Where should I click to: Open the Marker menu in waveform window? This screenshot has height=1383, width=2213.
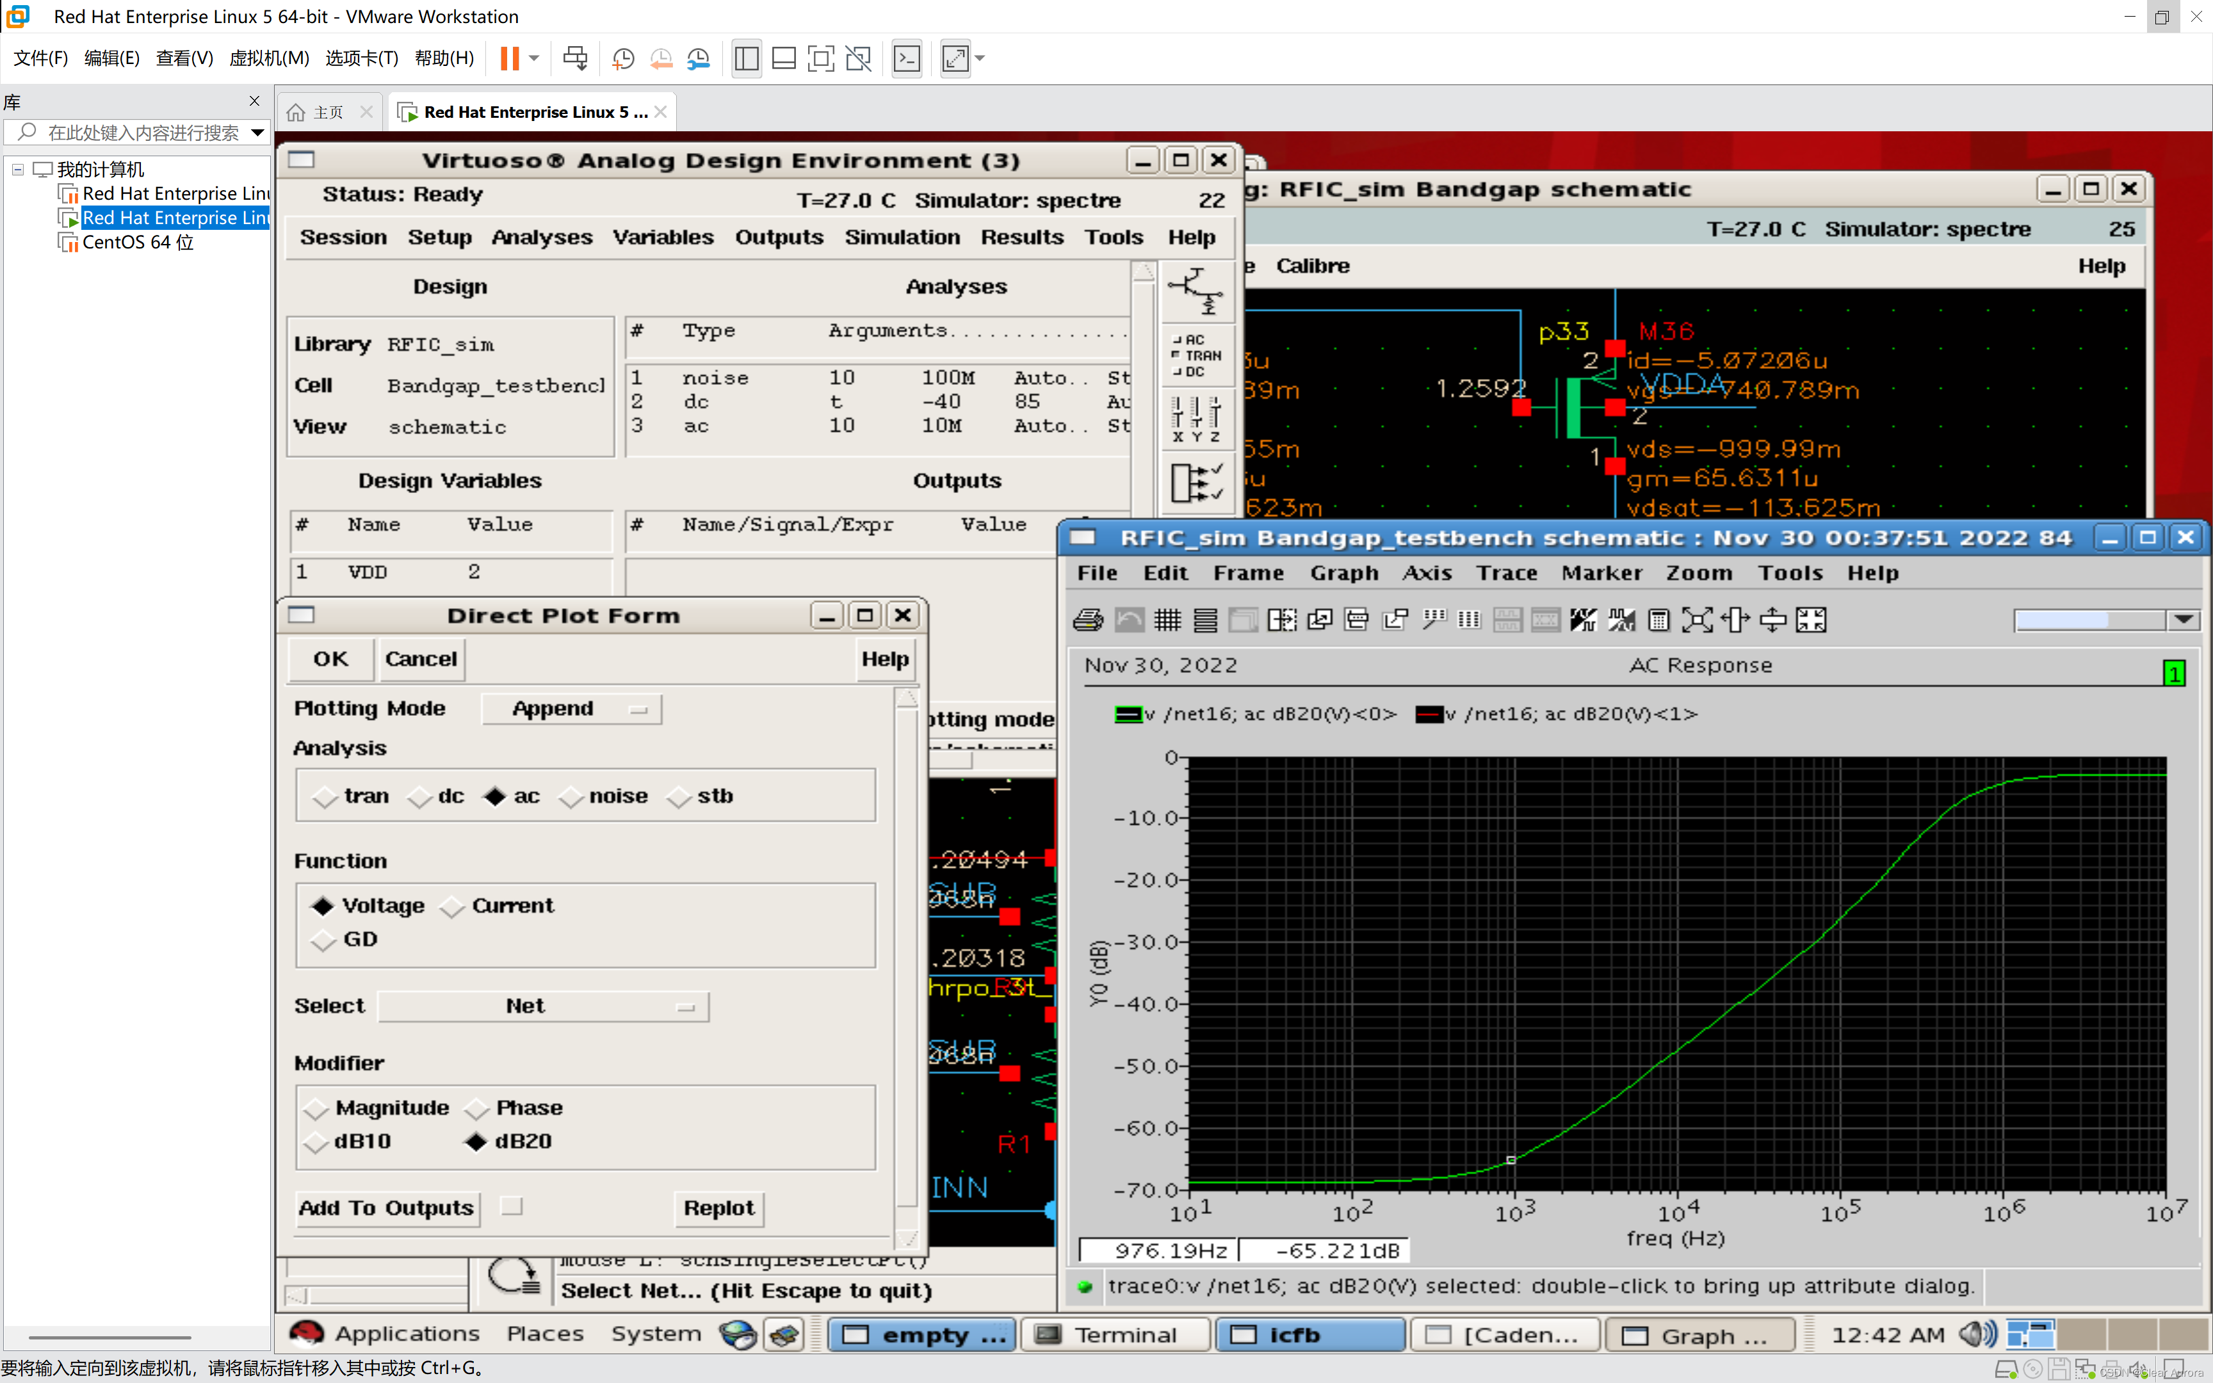tap(1601, 574)
